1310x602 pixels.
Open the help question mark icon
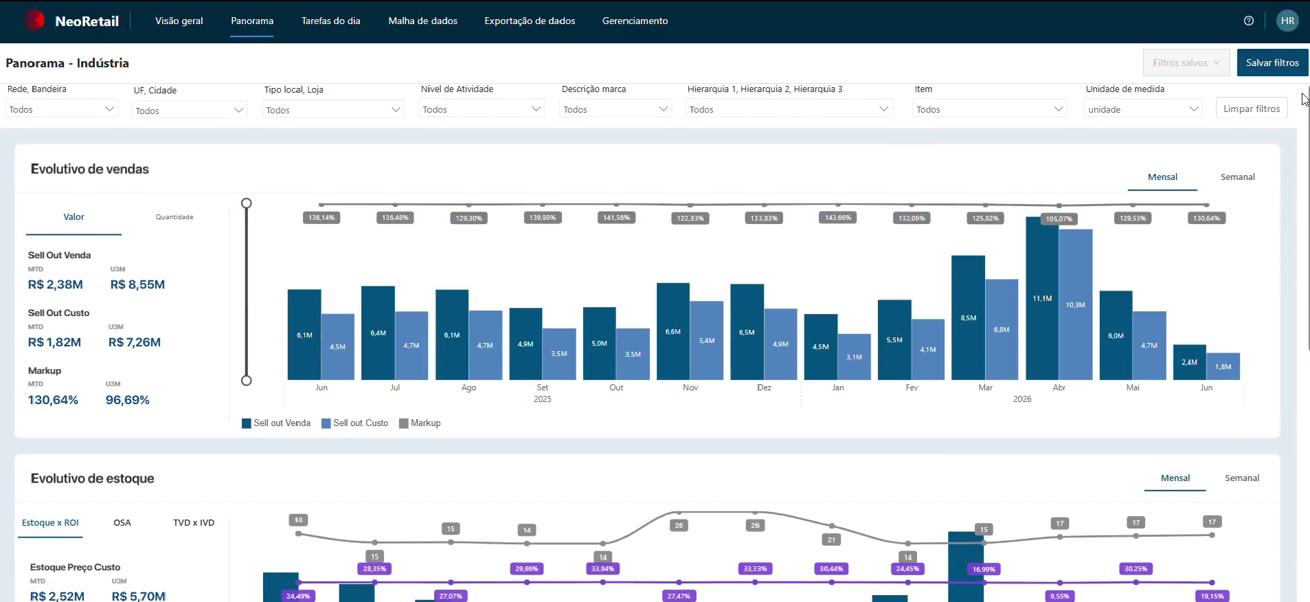pyautogui.click(x=1249, y=21)
